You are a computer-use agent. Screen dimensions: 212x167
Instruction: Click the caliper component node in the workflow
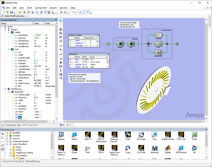[120, 44]
